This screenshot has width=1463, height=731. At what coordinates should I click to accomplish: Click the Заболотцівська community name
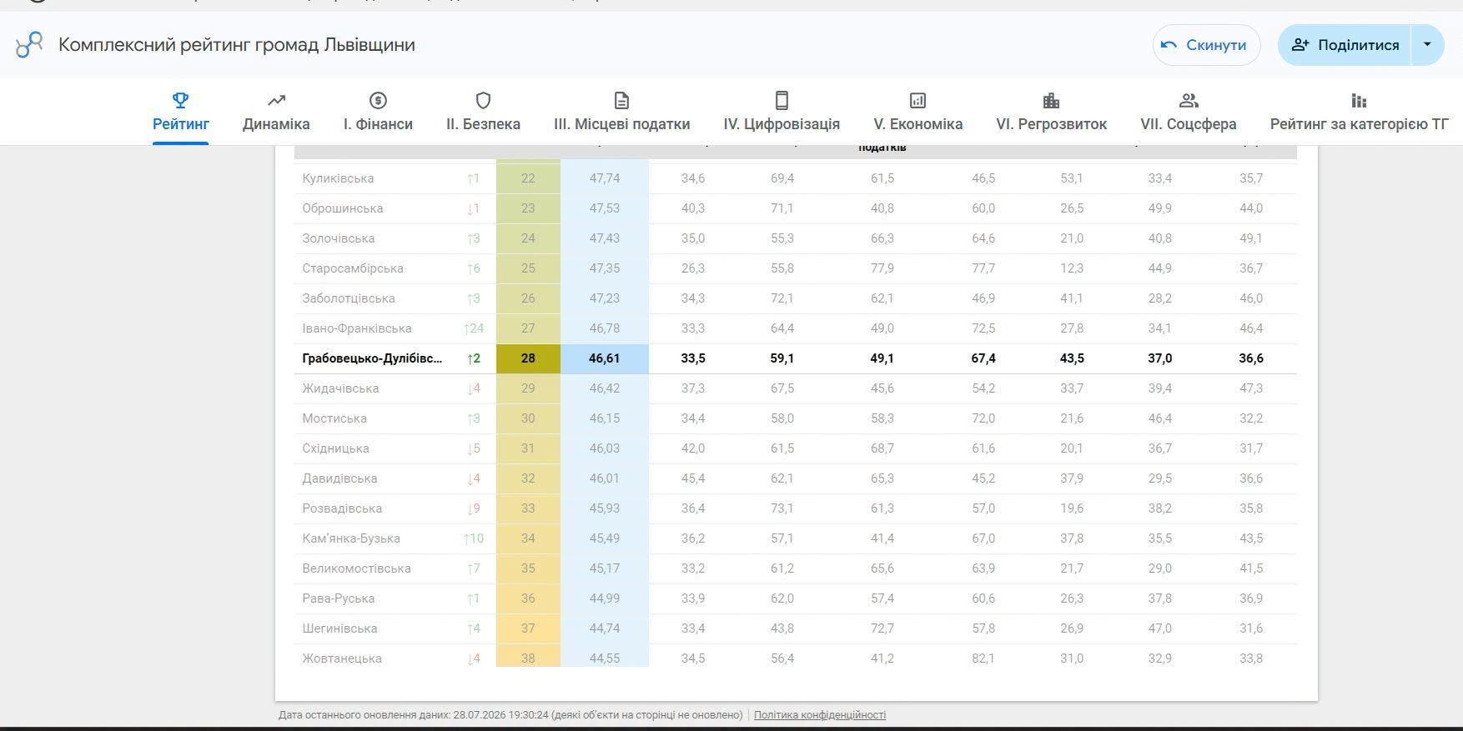349,298
